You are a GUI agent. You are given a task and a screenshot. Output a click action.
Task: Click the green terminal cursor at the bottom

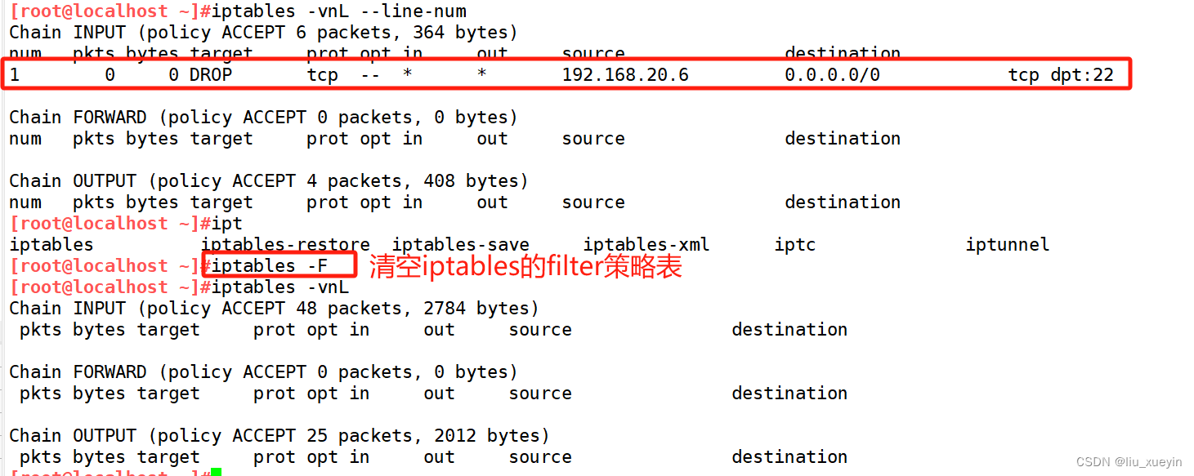click(213, 472)
